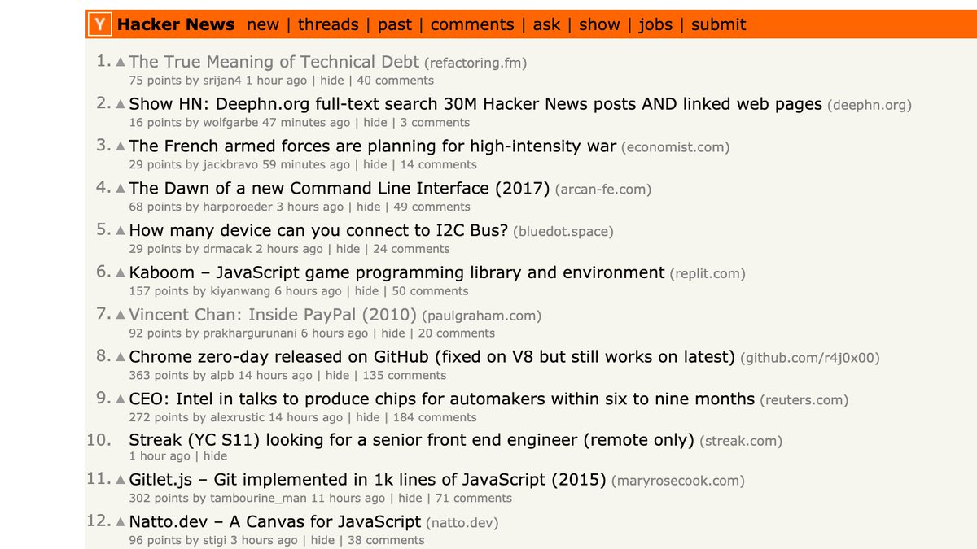Image resolution: width=977 pixels, height=549 pixels.
Task: Open user srijan4's profile
Action: (222, 81)
